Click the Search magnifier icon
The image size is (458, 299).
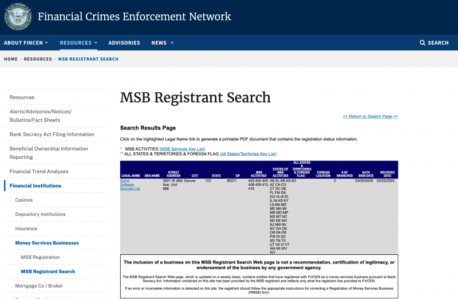[x=423, y=43]
